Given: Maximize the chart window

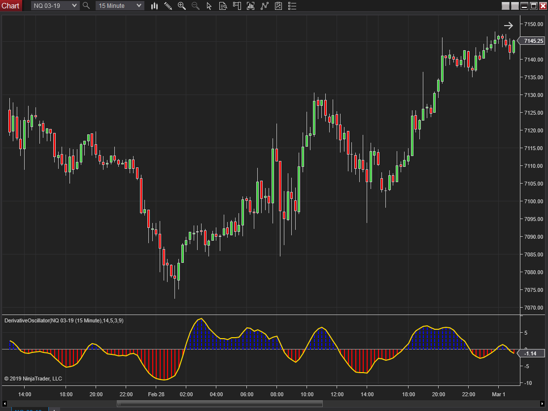Looking at the screenshot, I should 534,6.
